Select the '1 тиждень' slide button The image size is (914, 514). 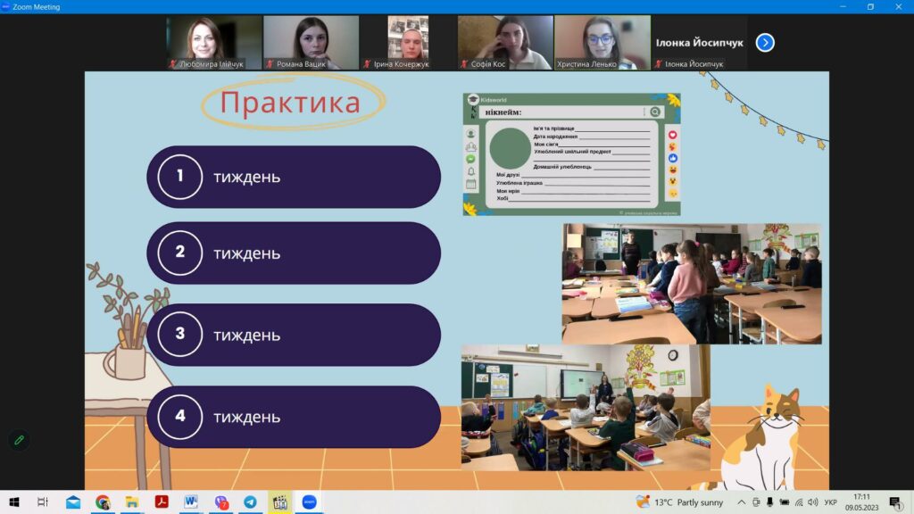pyautogui.click(x=294, y=177)
